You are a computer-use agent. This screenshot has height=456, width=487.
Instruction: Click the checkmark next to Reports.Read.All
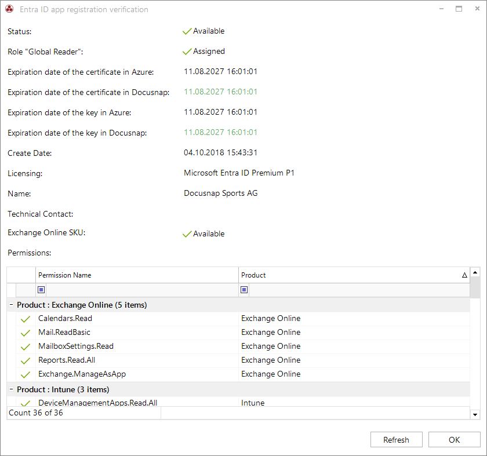tap(26, 361)
